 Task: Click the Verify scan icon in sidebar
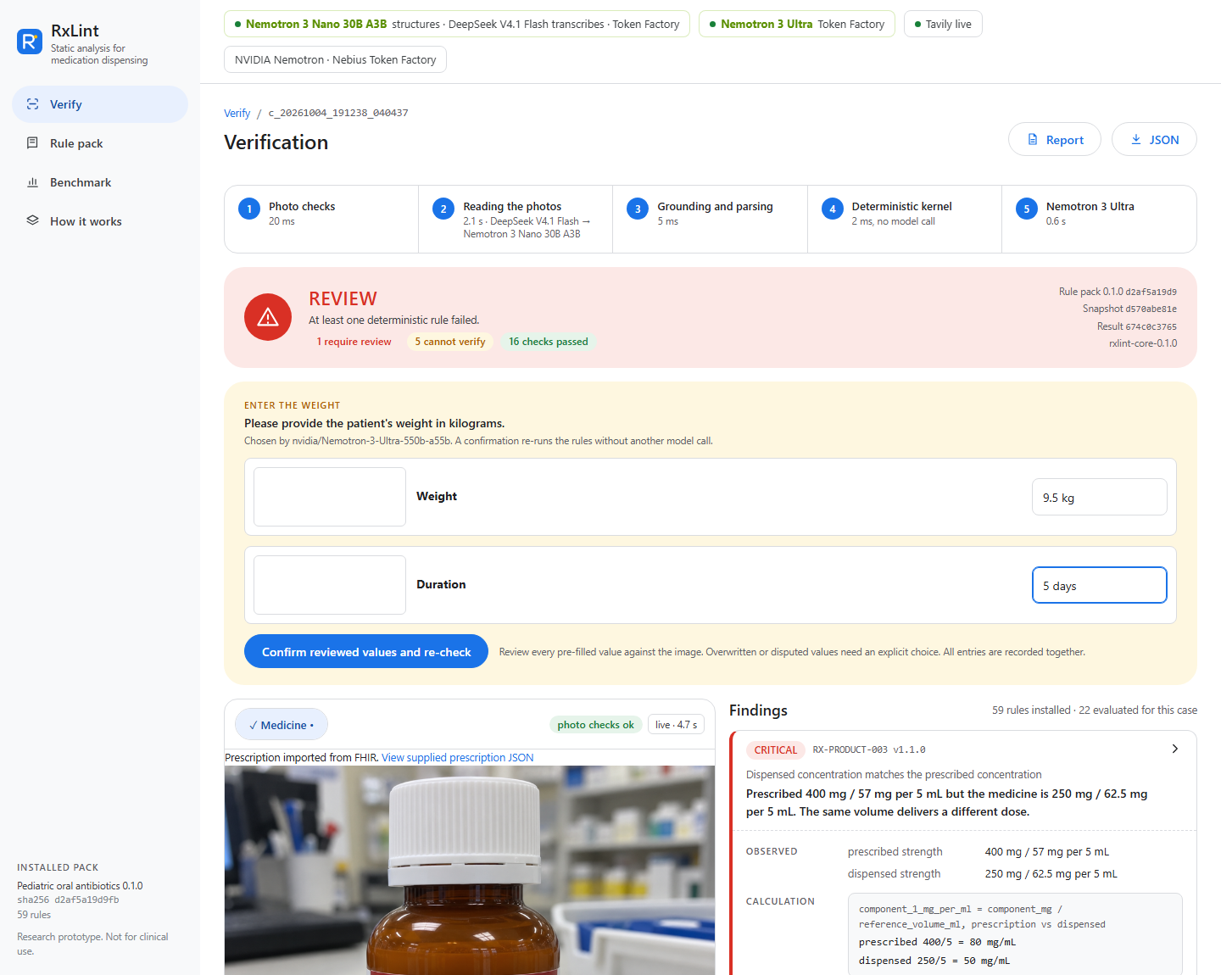[x=33, y=104]
